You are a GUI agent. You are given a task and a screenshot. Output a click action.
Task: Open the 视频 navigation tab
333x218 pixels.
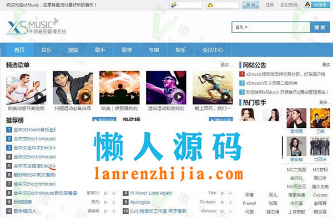coord(73,50)
